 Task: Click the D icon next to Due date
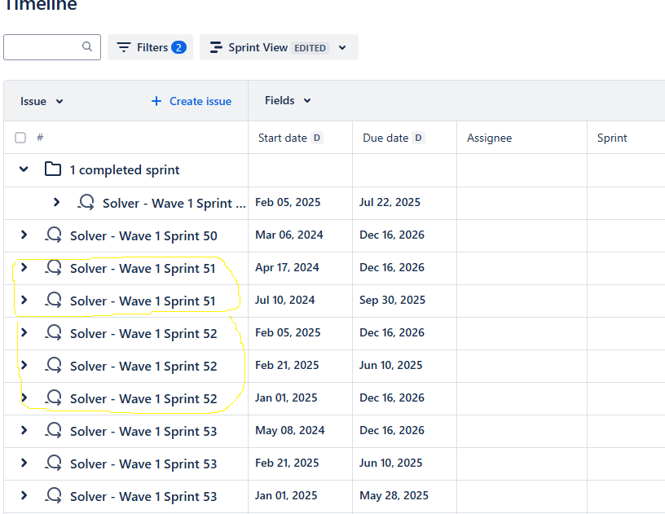click(418, 137)
